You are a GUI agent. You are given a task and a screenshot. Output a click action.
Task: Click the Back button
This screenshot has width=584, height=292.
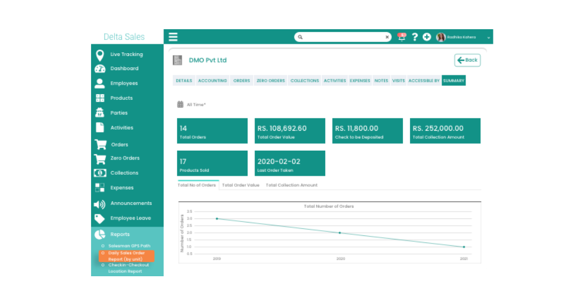(x=467, y=60)
